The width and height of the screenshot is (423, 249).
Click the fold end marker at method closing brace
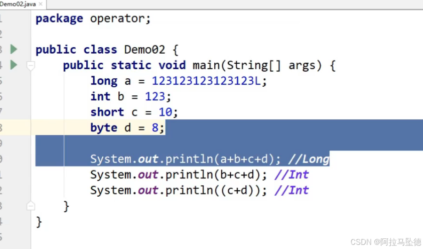point(31,206)
